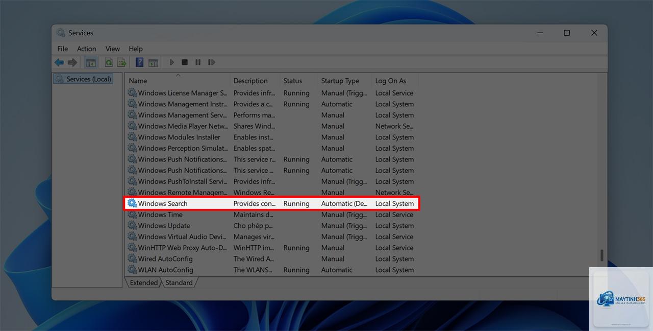The image size is (653, 331).
Task: Toggle Show/Hide Console Tree toolbar icon
Action: click(91, 62)
